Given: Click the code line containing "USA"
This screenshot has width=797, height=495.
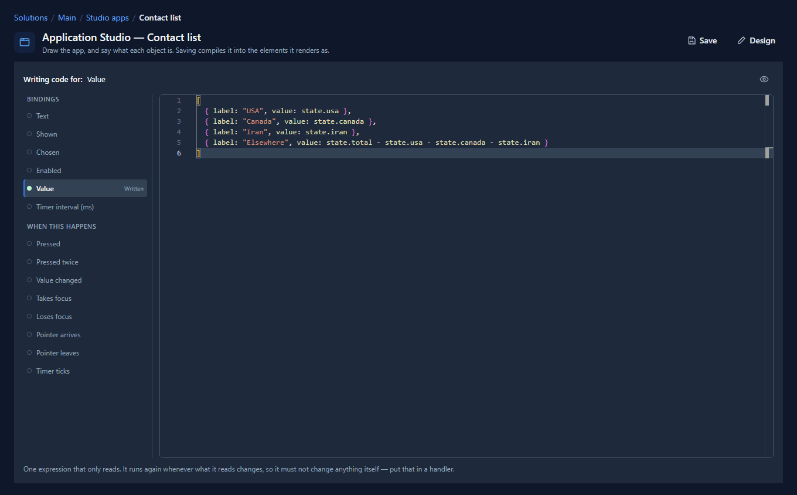Looking at the screenshot, I should 277,111.
